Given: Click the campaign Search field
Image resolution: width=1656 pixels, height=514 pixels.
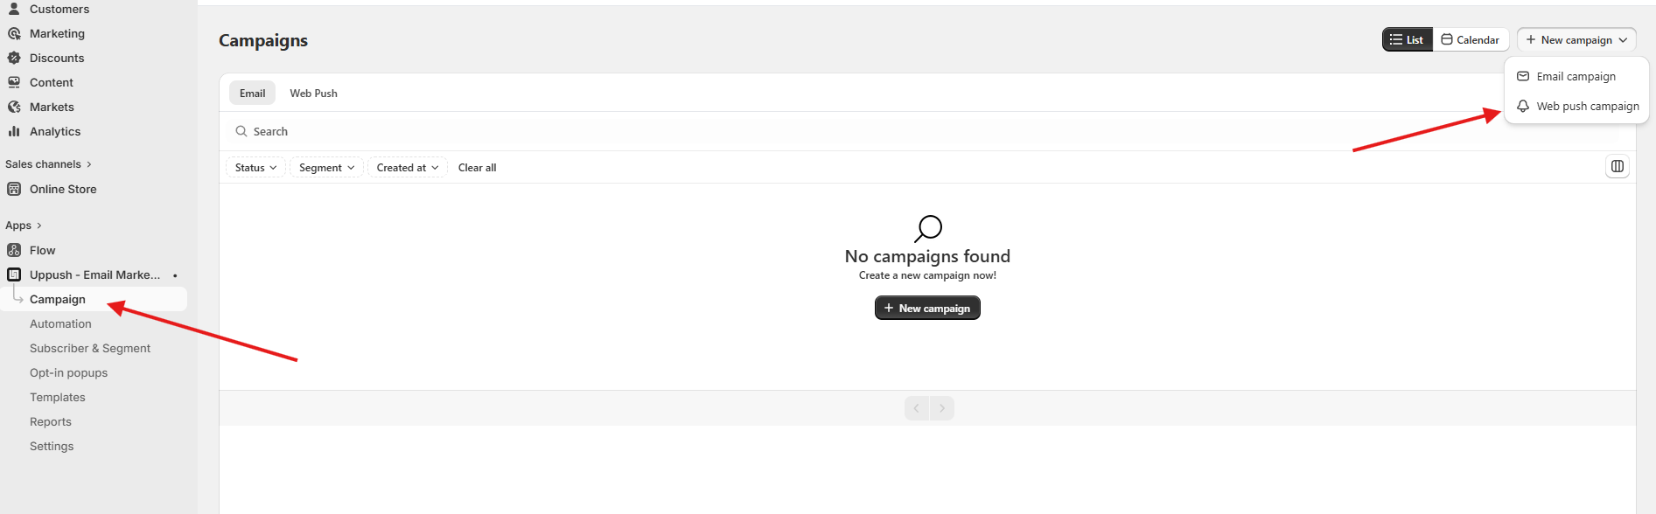Looking at the screenshot, I should point(612,131).
